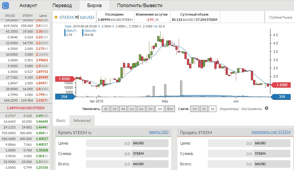Viewport: 294px width, 170px height.
Task: Set chart zoom to Все
Action: point(170,109)
